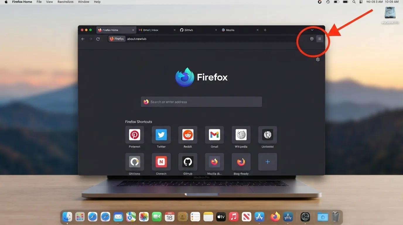Open Apple TV from the dock
403x225 pixels.
click(x=221, y=217)
